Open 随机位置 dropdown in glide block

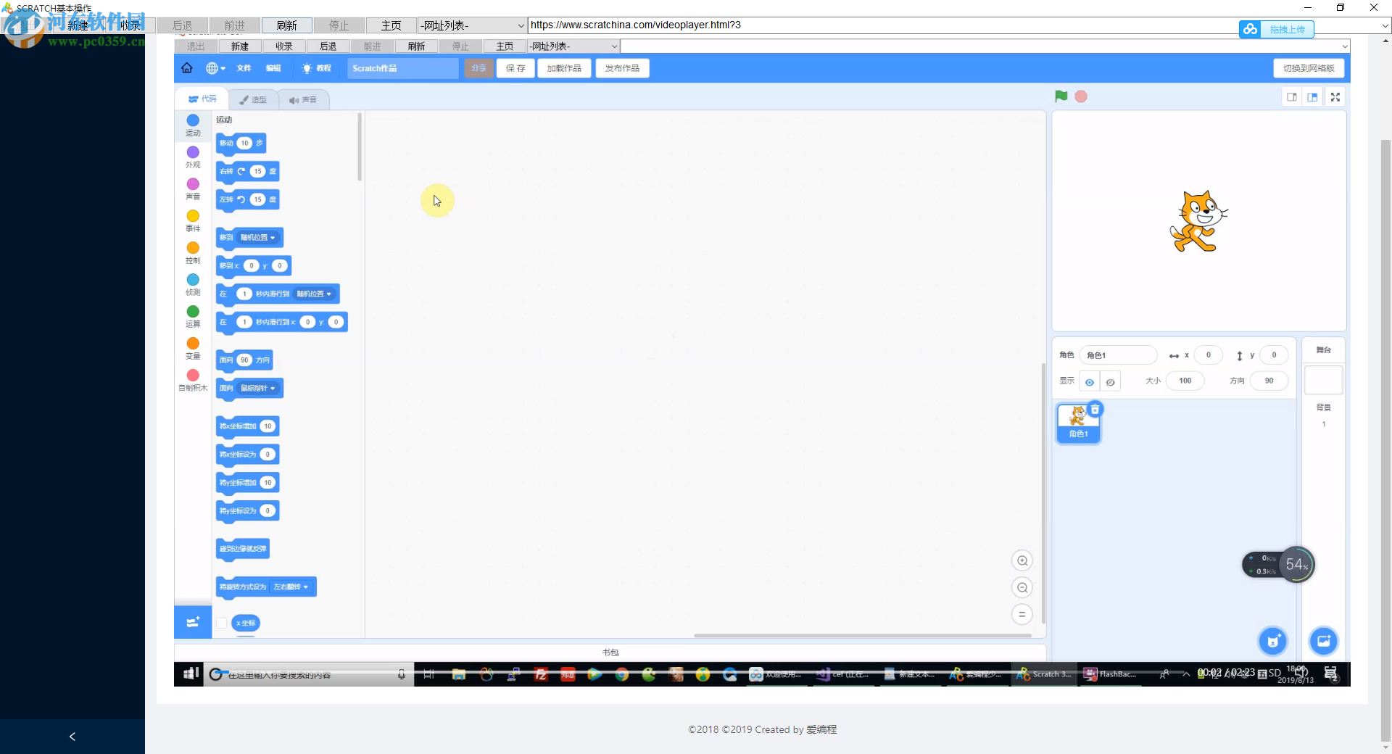(314, 294)
